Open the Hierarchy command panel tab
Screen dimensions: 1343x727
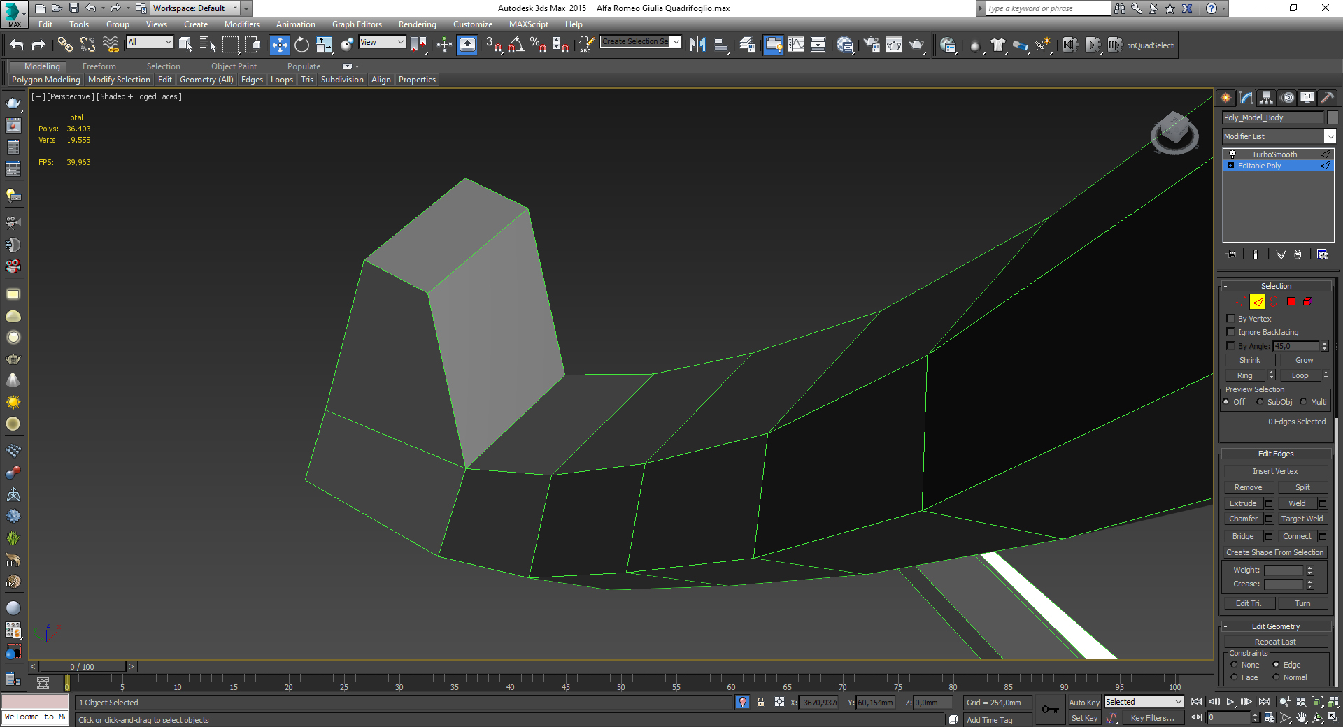click(x=1266, y=98)
